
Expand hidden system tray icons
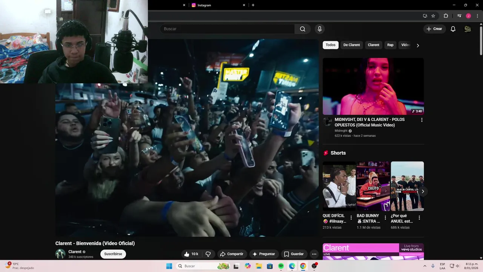coord(425,266)
